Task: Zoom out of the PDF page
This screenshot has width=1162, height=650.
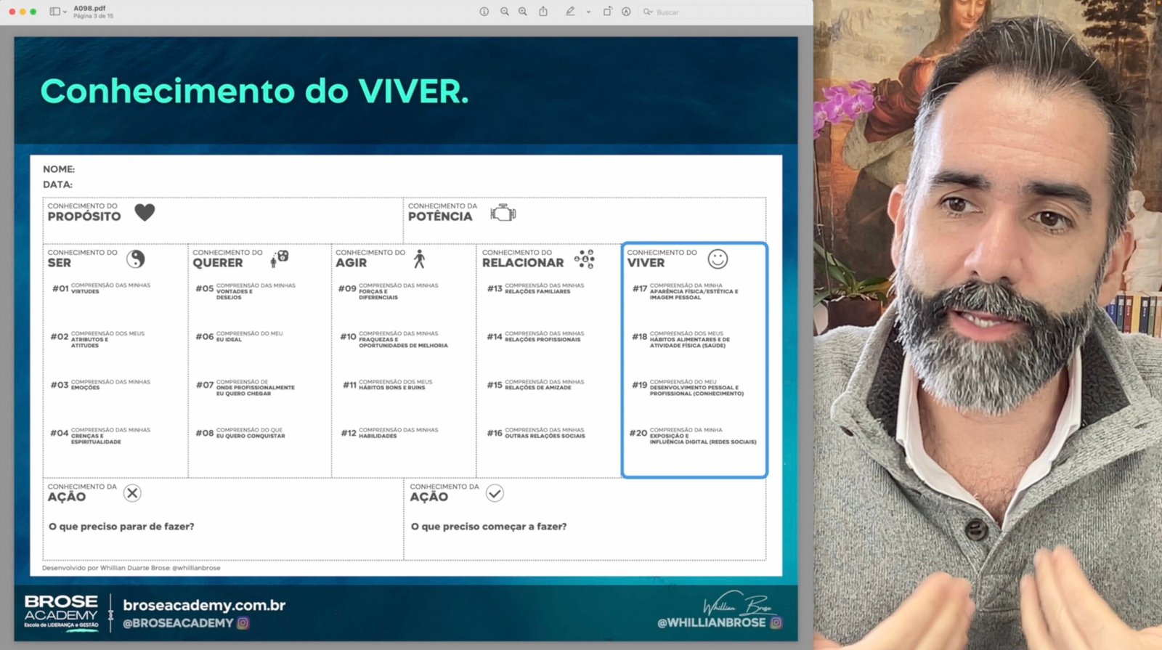Action: (505, 12)
